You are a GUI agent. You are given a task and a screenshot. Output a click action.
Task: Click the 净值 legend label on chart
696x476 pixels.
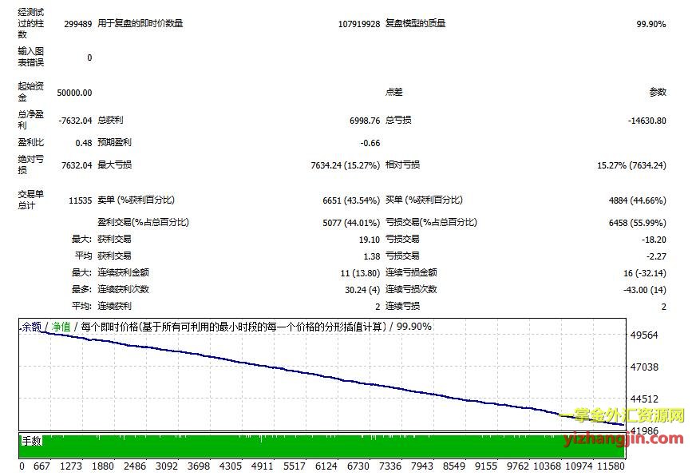[x=61, y=327]
